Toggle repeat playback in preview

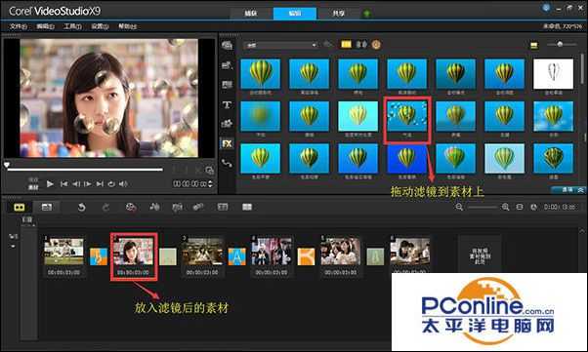(x=111, y=184)
